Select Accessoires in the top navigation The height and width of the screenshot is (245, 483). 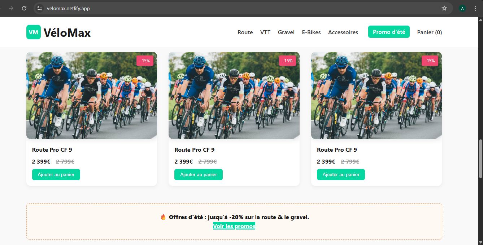point(343,32)
